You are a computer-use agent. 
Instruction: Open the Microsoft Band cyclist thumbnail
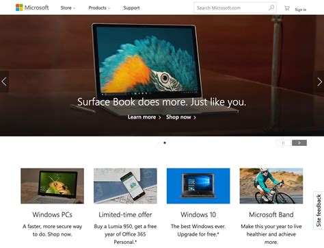[x=271, y=186]
